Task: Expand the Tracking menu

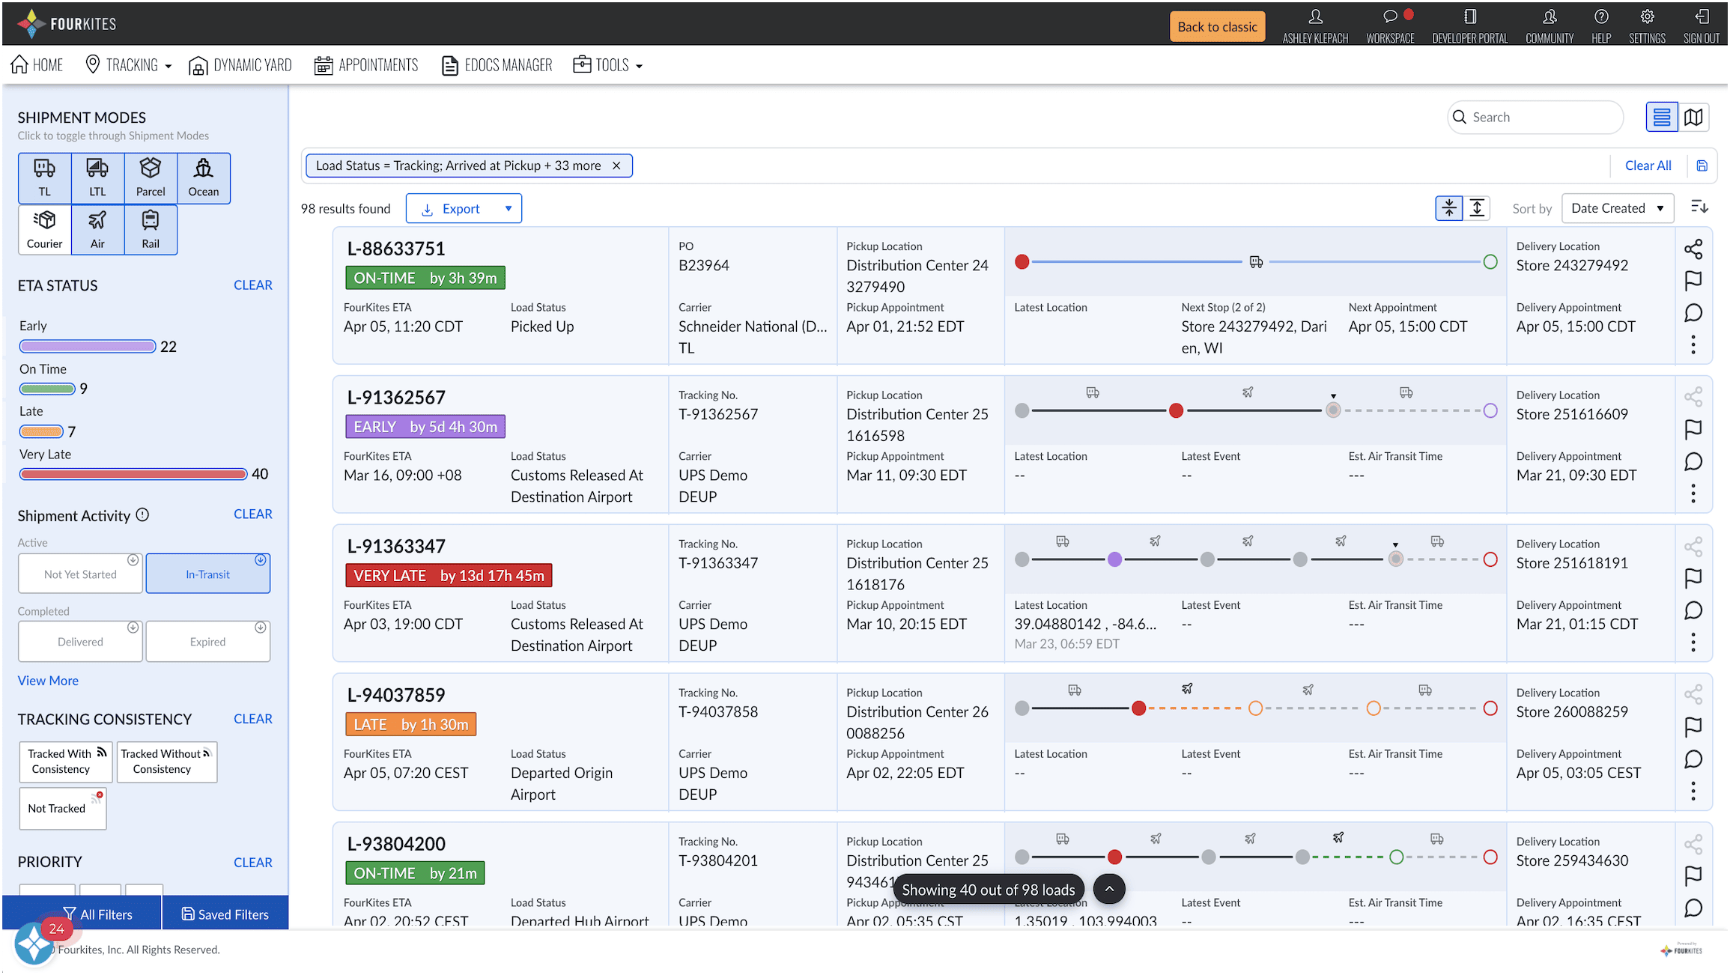Action: coord(129,65)
